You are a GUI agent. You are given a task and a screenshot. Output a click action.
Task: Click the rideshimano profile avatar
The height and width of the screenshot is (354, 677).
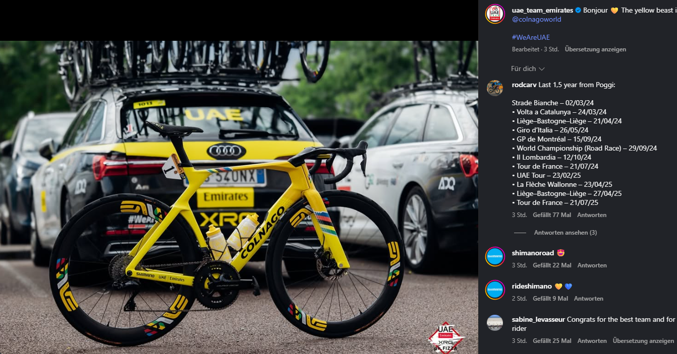495,290
